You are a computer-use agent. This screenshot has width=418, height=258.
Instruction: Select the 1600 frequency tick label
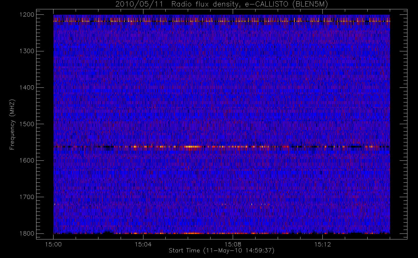(x=27, y=160)
